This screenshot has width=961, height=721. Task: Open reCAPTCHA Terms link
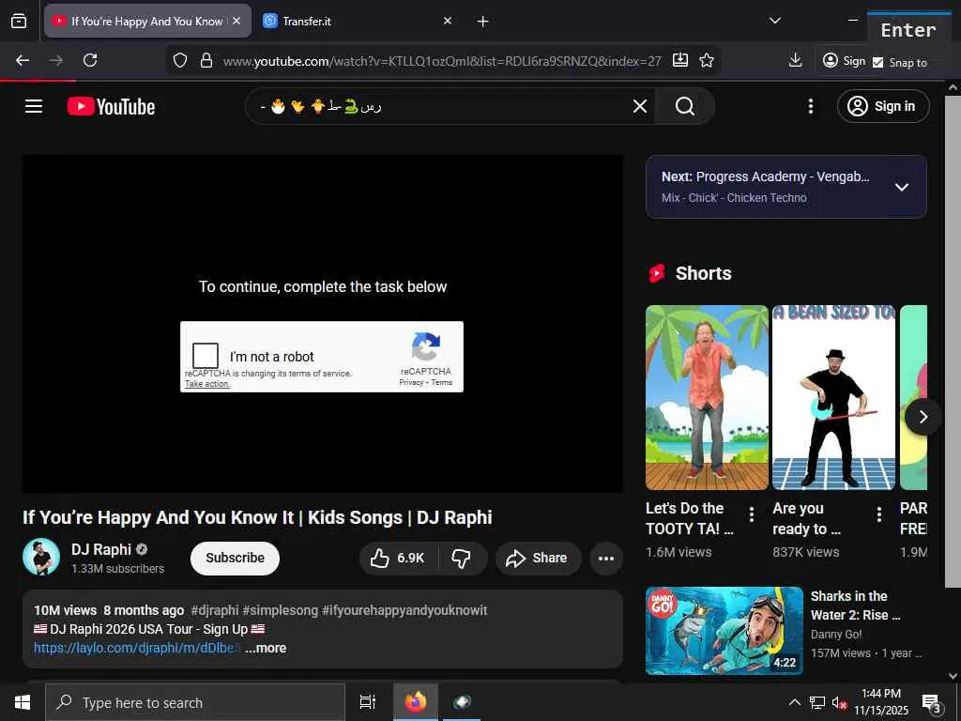[x=441, y=383]
